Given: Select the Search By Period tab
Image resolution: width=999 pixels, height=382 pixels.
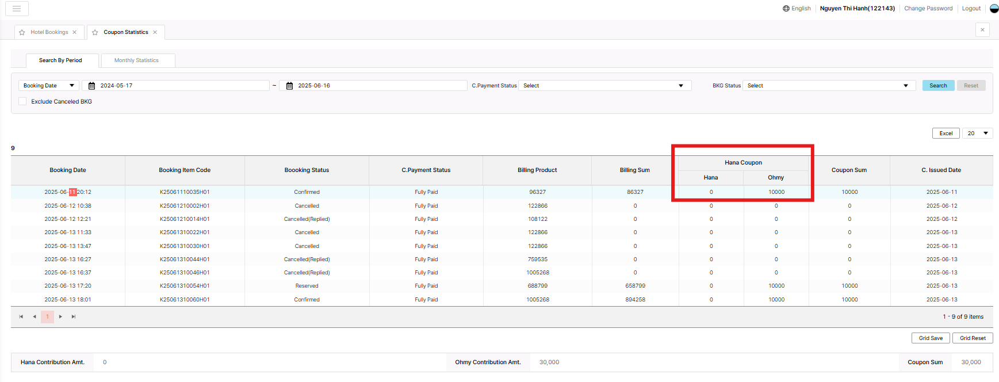Looking at the screenshot, I should 60,60.
